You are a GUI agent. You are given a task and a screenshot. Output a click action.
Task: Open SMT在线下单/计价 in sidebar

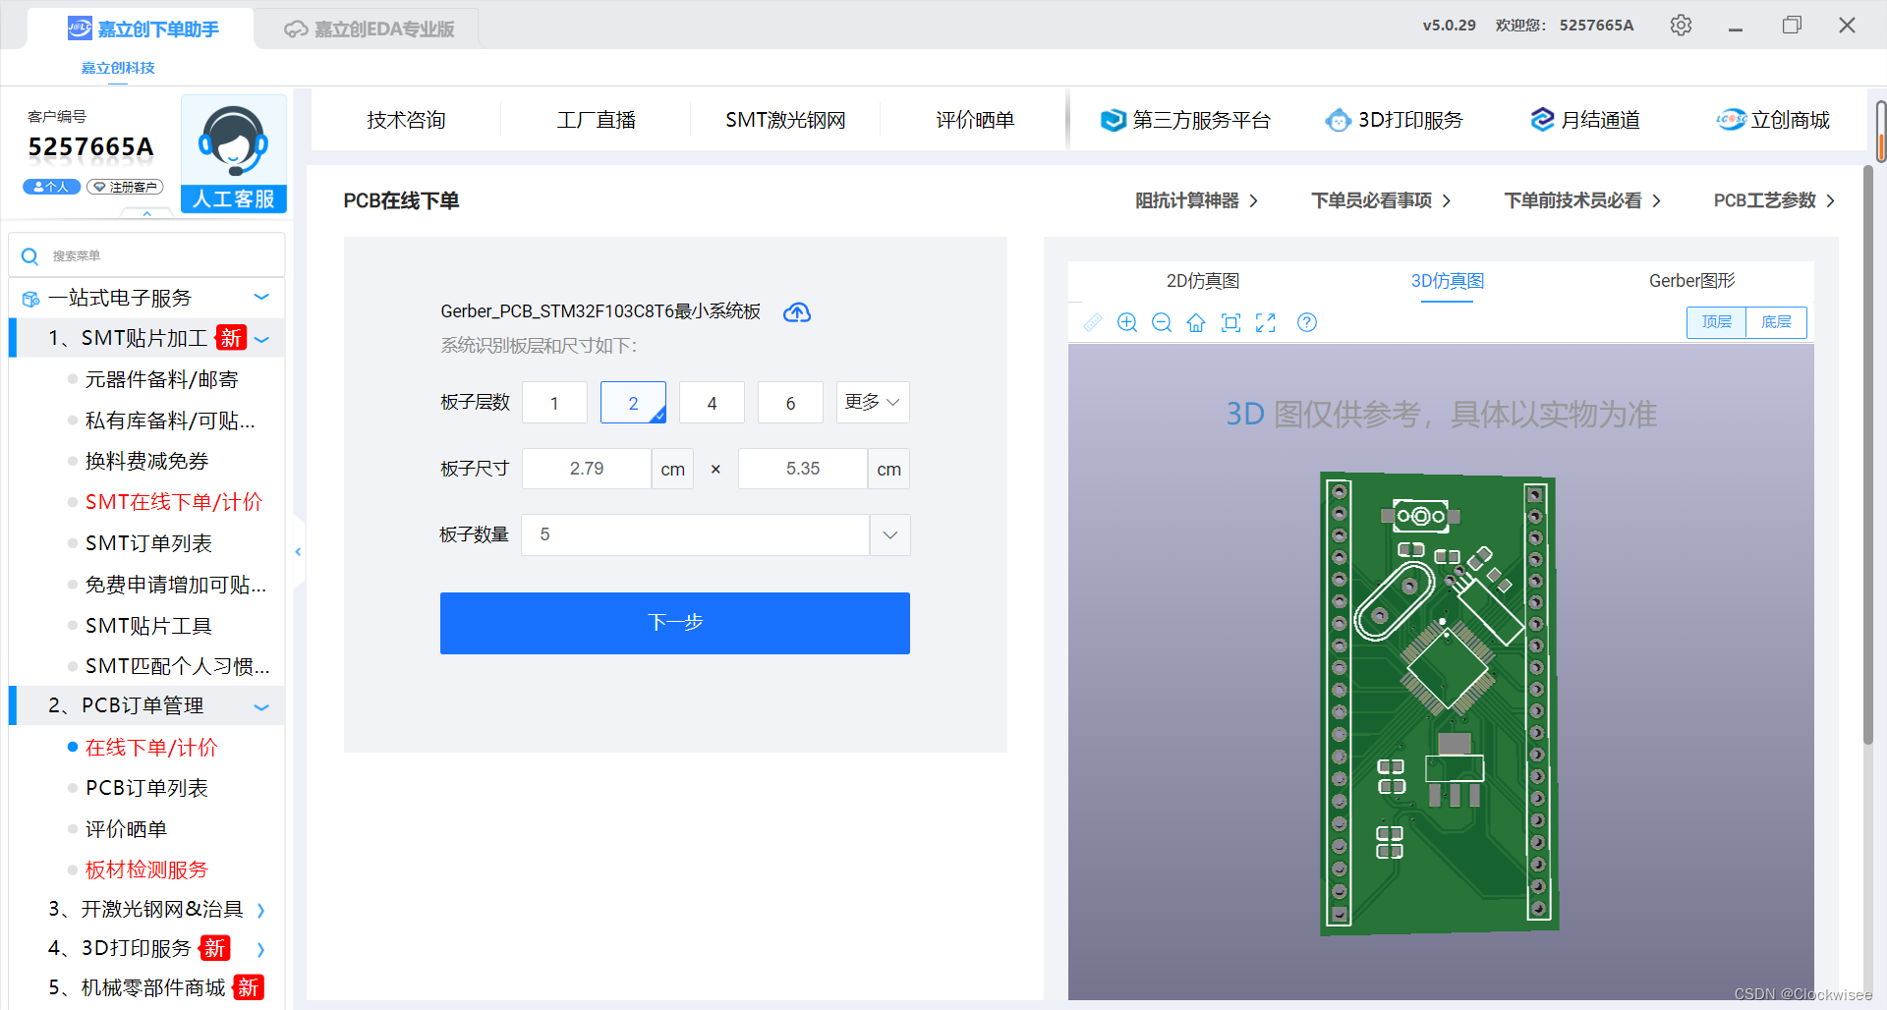coord(174,502)
